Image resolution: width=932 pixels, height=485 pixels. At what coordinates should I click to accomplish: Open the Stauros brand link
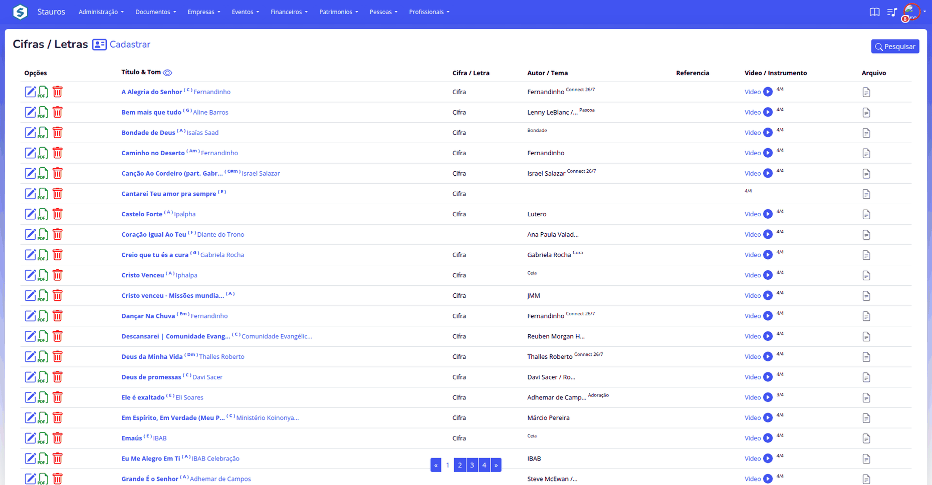[51, 12]
